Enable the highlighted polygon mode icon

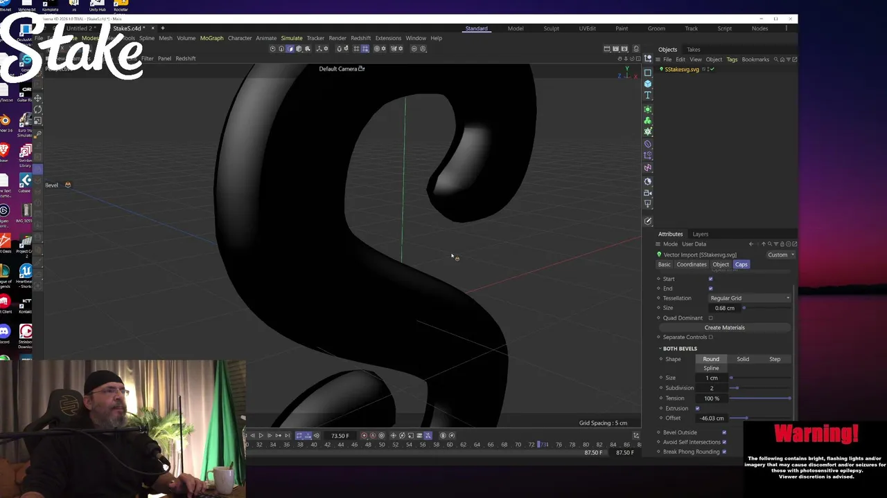coord(290,48)
